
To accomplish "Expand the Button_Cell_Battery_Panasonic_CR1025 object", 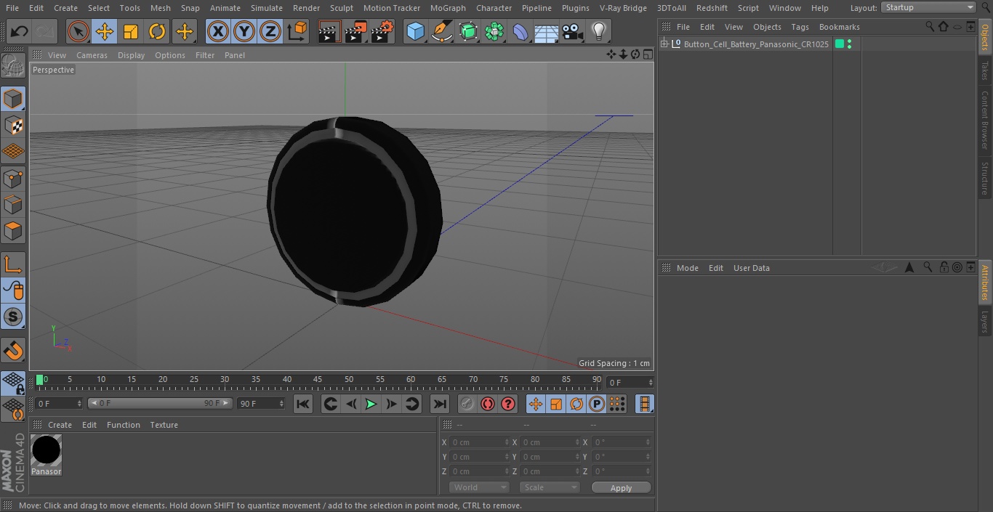I will click(664, 44).
